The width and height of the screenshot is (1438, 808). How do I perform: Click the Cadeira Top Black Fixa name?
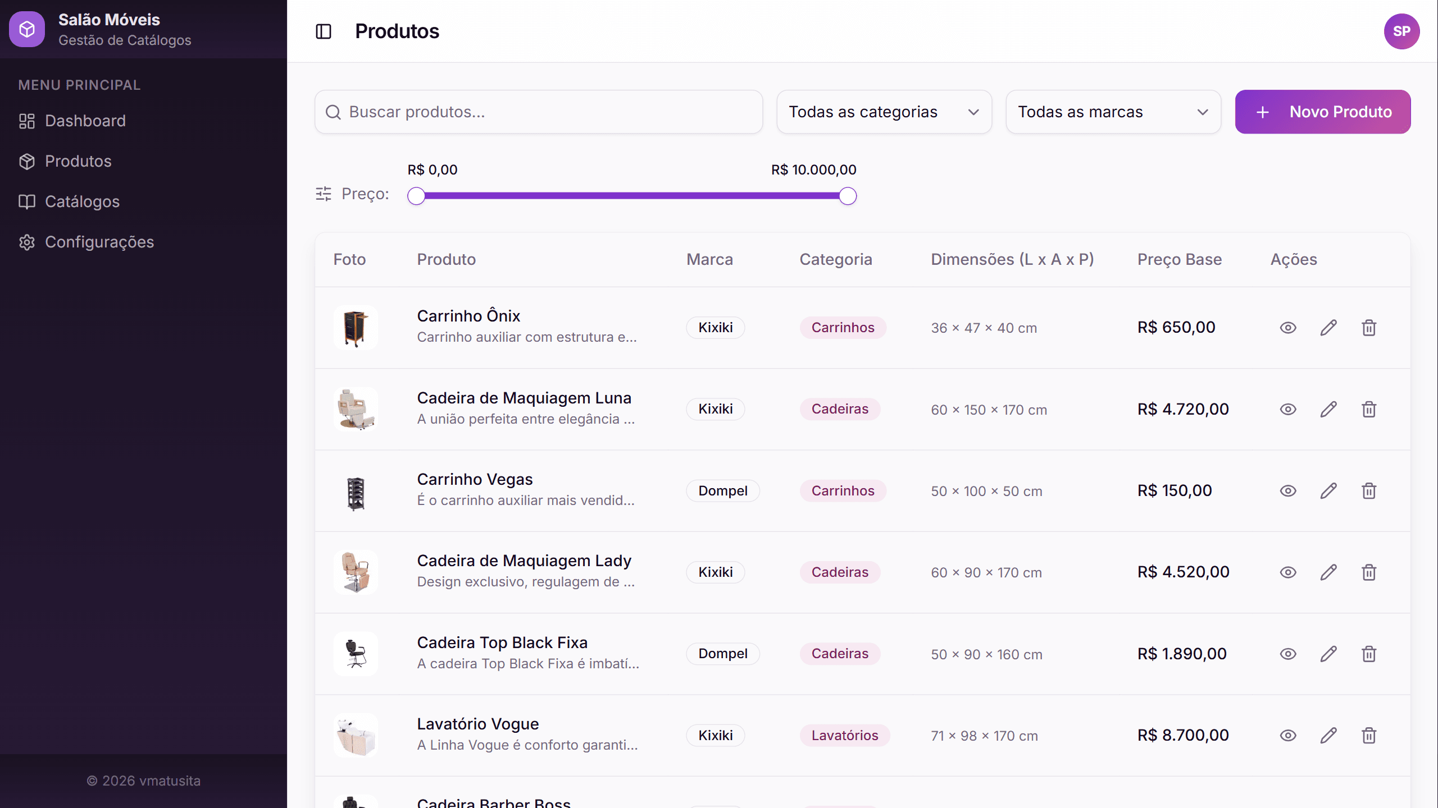[x=502, y=642]
